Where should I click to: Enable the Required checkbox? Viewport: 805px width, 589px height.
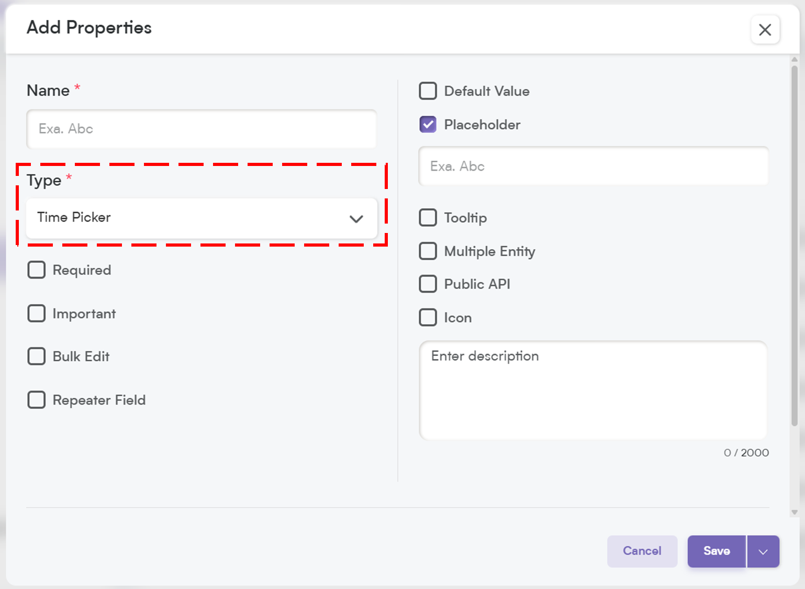(37, 270)
